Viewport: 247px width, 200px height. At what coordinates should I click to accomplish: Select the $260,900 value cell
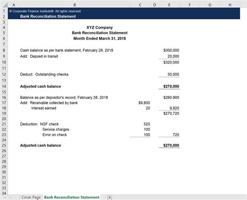171,97
